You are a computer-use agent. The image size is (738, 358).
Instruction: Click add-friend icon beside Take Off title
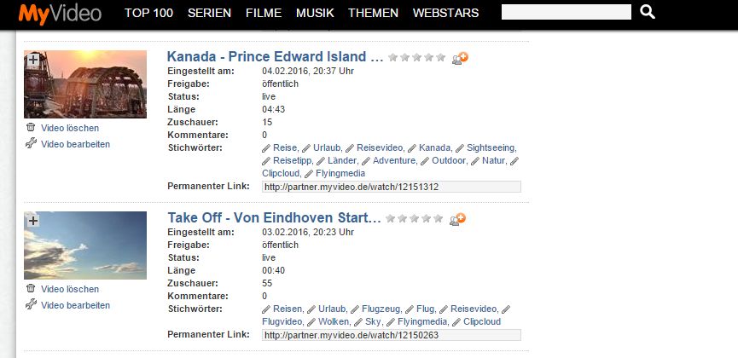point(458,219)
